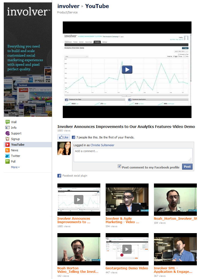Click 'Involver Announces Improvements to ...' title
Image resolution: width=199 pixels, height=279 pixels.
[74, 220]
